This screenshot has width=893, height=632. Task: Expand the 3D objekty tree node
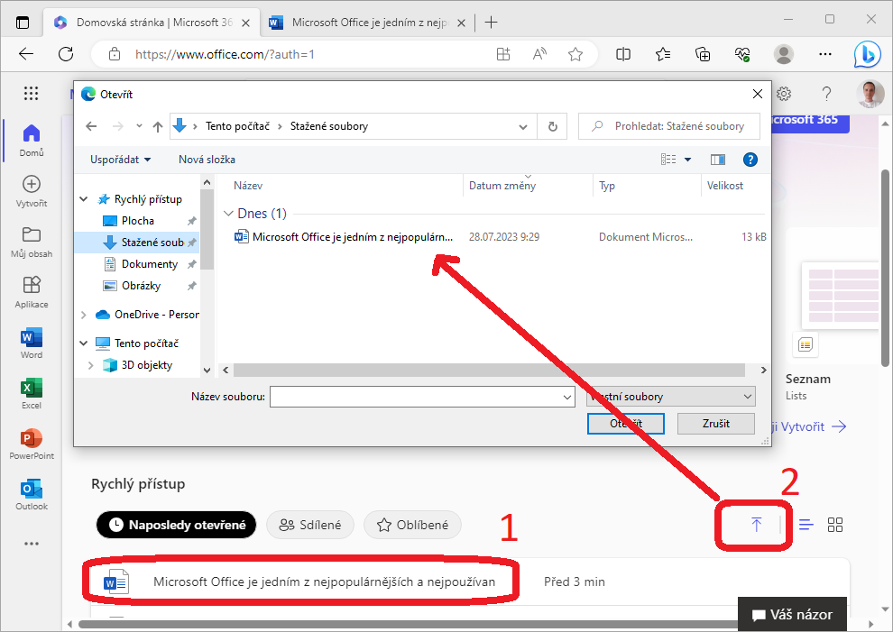pos(90,365)
